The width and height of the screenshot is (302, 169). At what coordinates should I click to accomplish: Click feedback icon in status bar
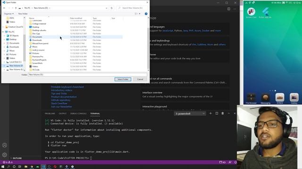point(230,162)
